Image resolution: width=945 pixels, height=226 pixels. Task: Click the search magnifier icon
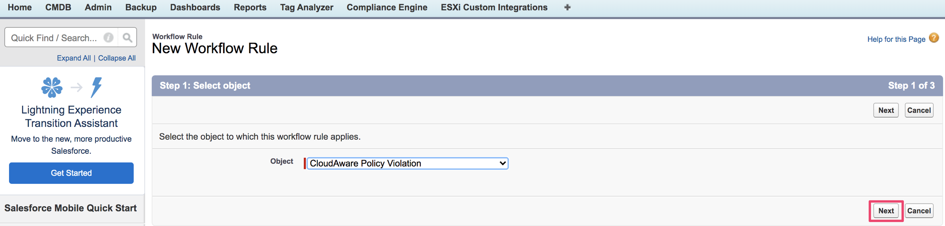click(127, 38)
